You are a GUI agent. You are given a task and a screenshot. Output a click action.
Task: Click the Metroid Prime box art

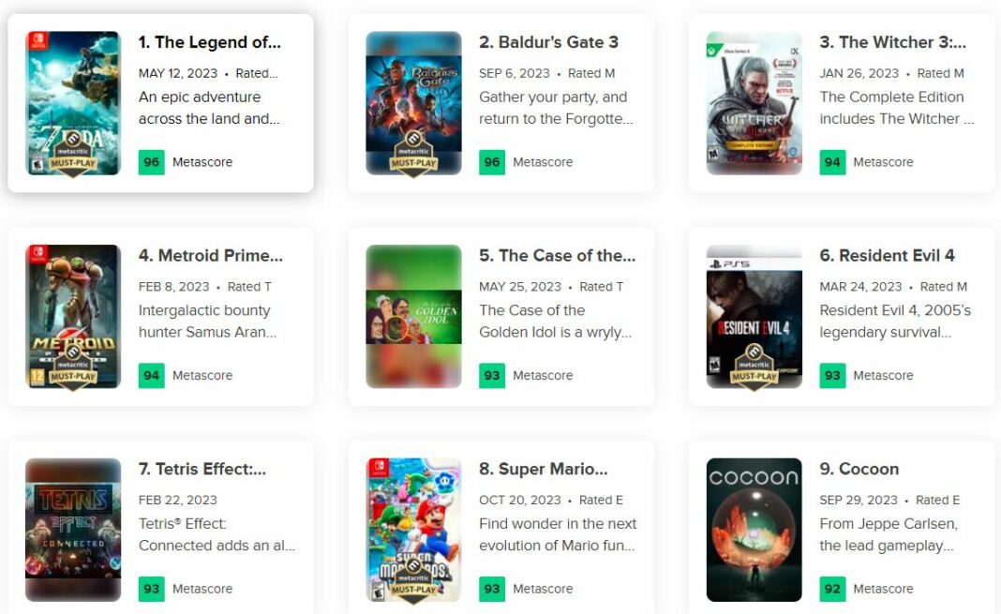(74, 316)
